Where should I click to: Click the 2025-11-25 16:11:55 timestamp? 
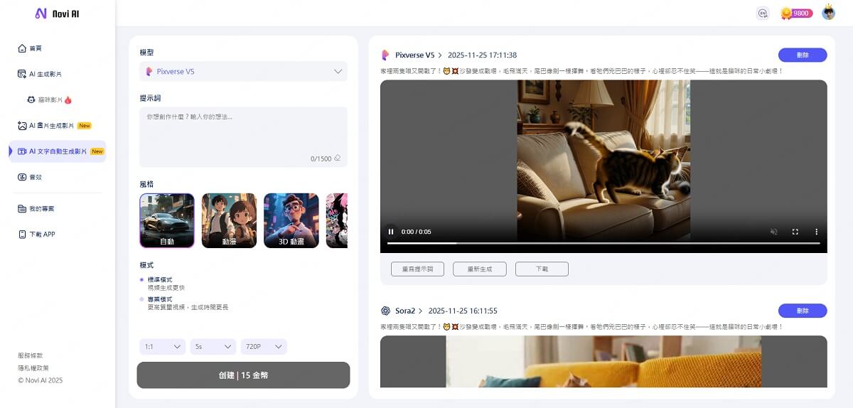[x=463, y=311]
